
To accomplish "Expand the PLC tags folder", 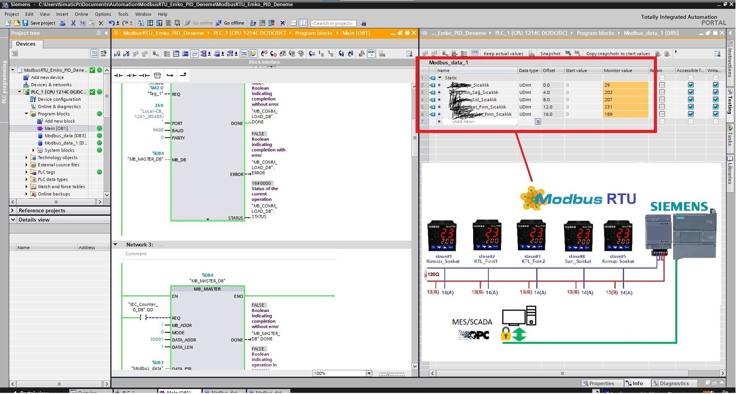I will point(26,172).
